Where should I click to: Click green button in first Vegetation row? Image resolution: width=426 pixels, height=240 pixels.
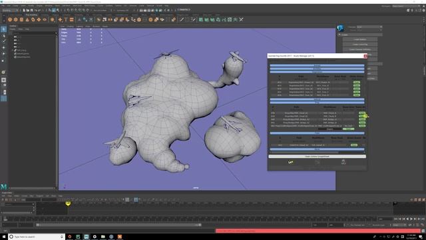pyautogui.click(x=357, y=82)
